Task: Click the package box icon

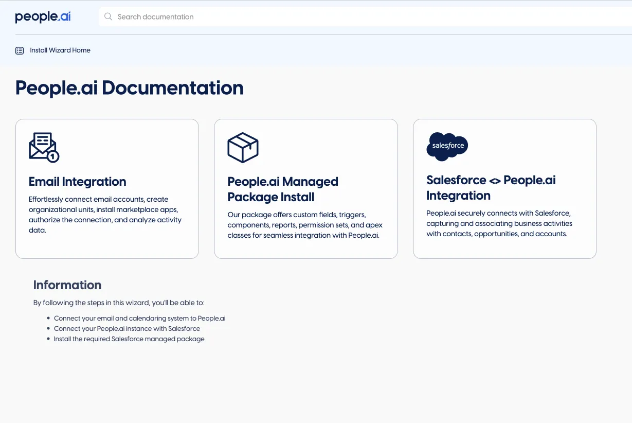Action: 243,148
